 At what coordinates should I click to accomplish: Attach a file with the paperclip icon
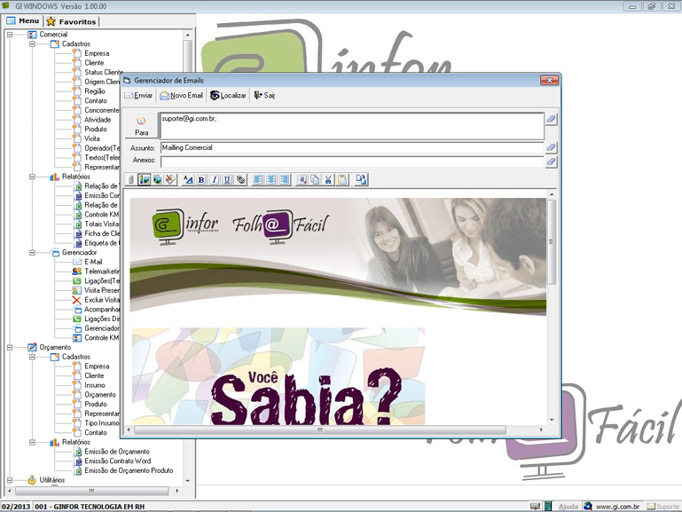131,179
